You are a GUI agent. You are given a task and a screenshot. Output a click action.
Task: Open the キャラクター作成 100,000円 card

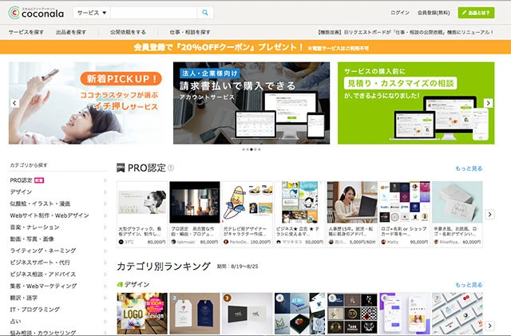click(247, 214)
